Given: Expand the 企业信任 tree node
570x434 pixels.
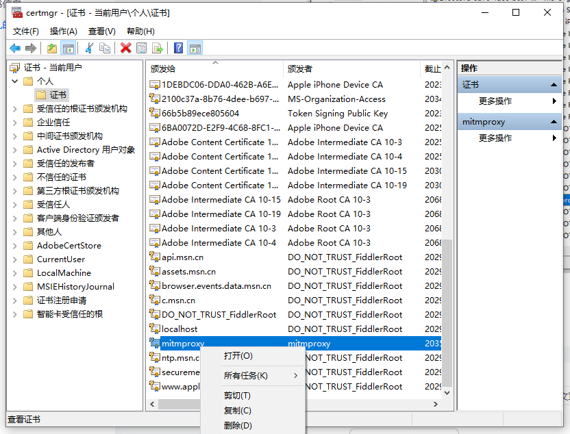Looking at the screenshot, I should pos(15,123).
